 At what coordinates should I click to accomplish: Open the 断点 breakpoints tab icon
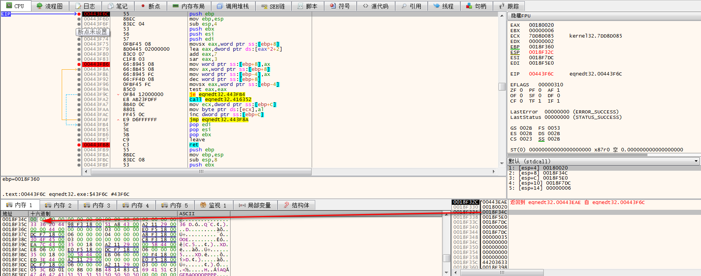tap(143, 6)
